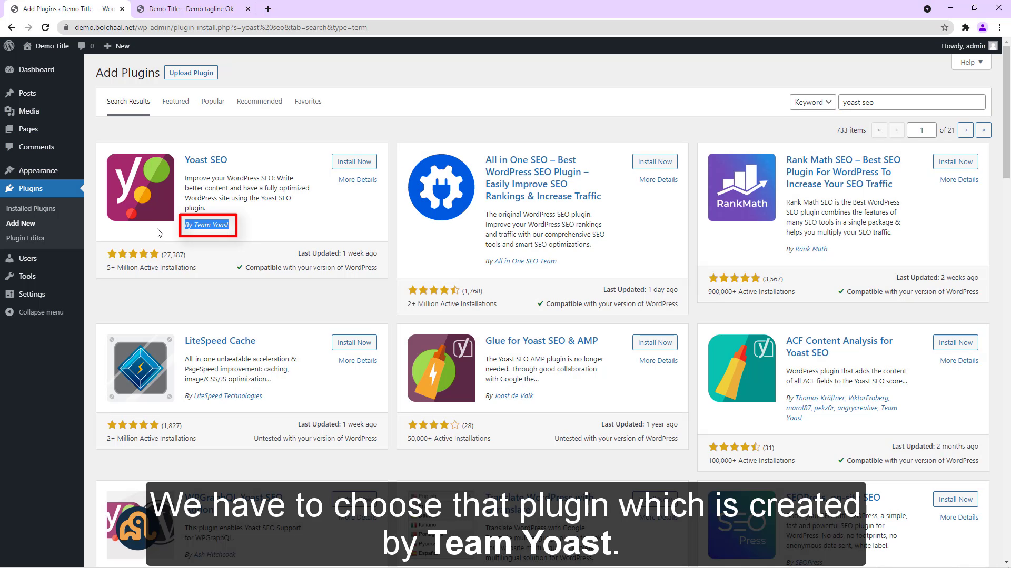The height and width of the screenshot is (568, 1011).
Task: Bookmark this page with the star icon
Action: click(x=945, y=27)
